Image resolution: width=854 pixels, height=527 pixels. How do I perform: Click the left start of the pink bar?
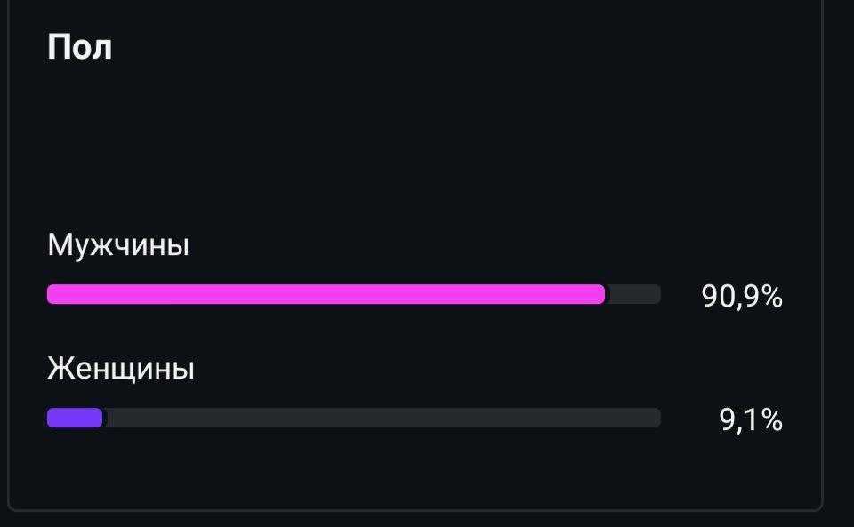point(53,294)
